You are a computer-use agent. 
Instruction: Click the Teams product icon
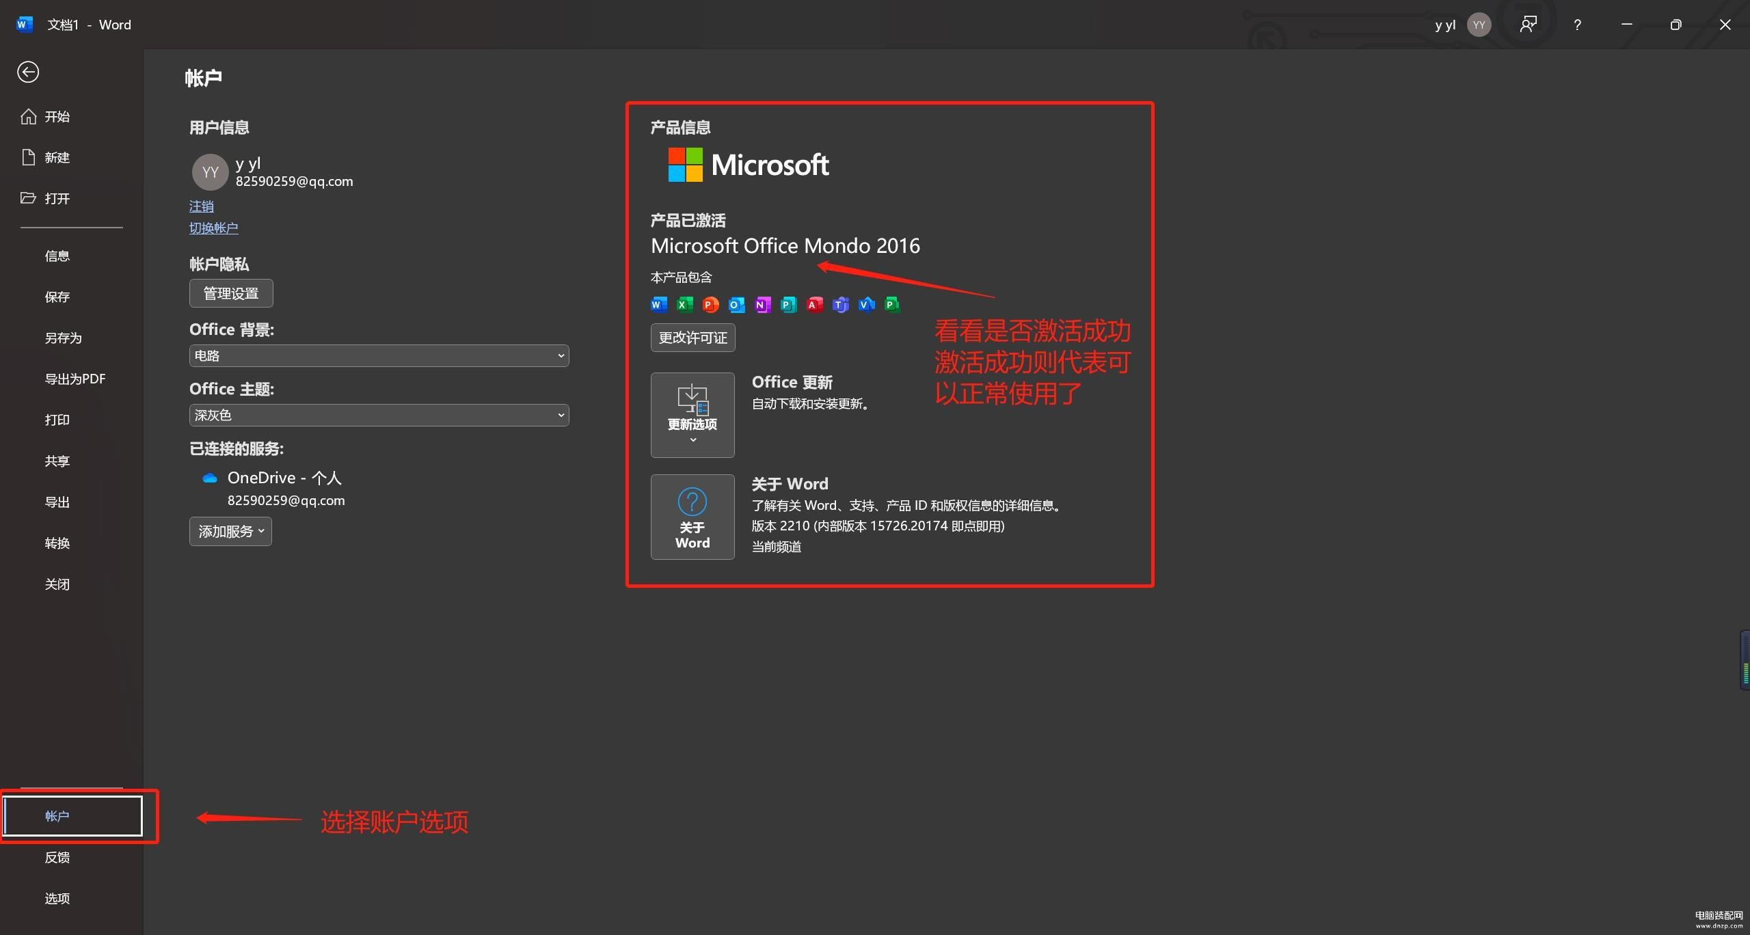[x=841, y=305]
